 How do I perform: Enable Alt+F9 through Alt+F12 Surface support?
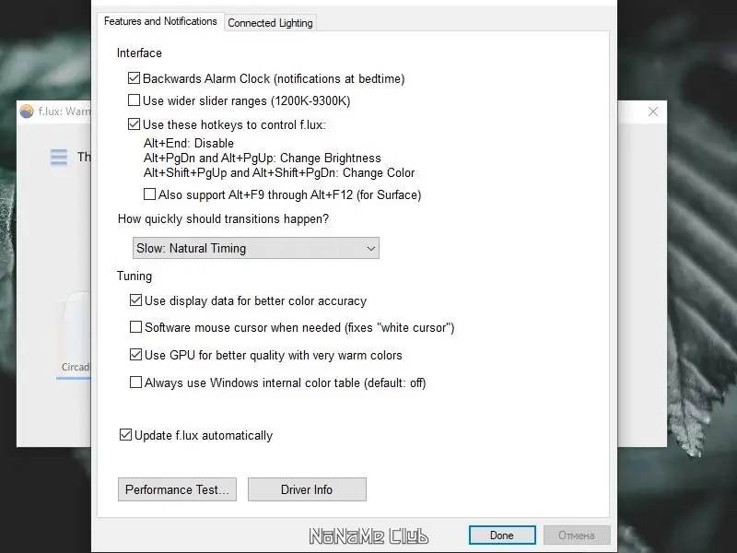(x=149, y=194)
